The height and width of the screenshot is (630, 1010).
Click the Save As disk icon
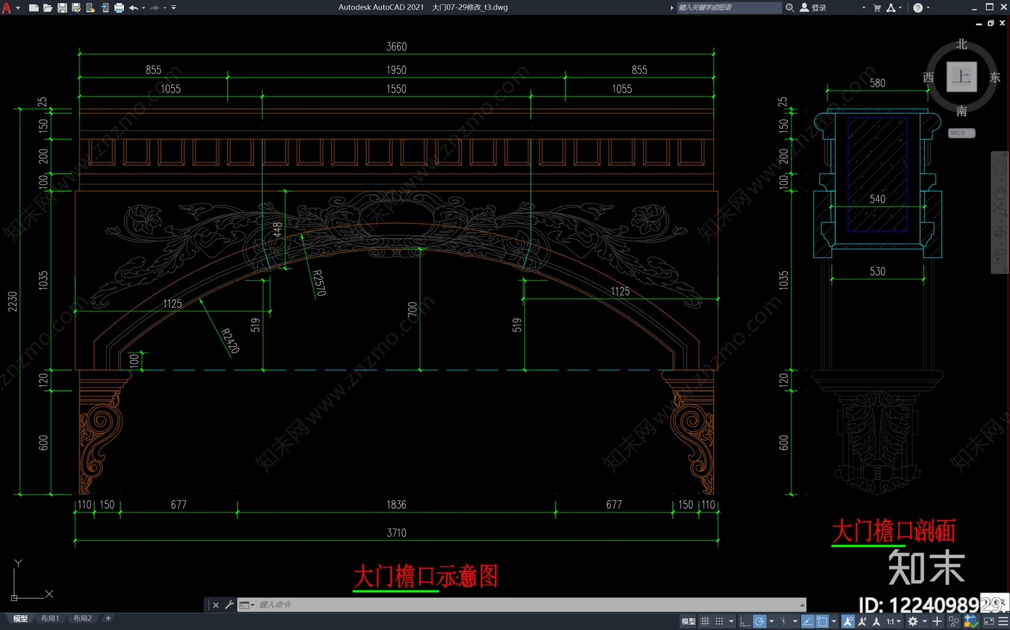tap(76, 8)
